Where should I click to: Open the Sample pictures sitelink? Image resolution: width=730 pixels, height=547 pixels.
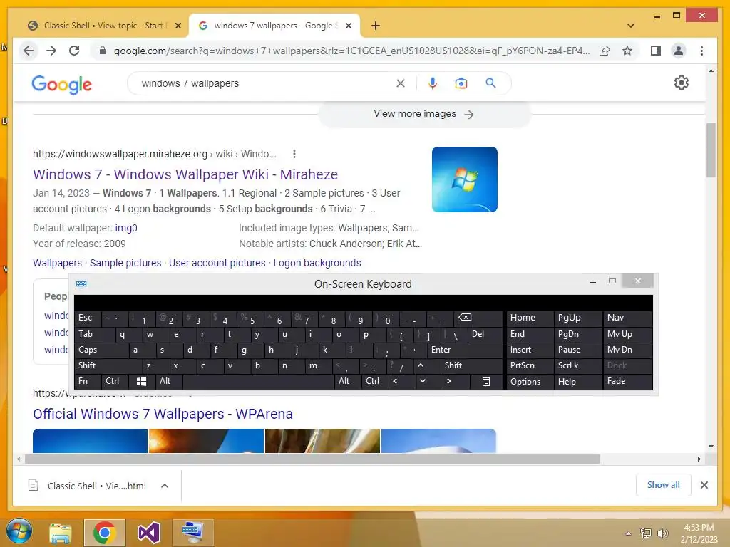tap(125, 263)
